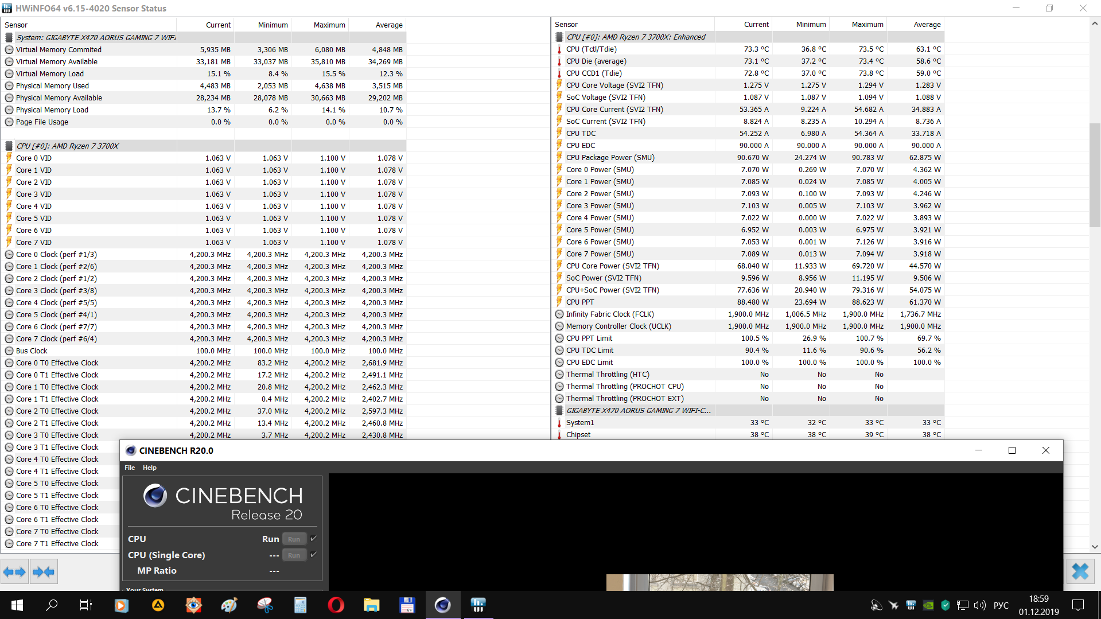The height and width of the screenshot is (619, 1101).
Task: Switch to Cinebench via its taskbar icon
Action: [x=442, y=605]
